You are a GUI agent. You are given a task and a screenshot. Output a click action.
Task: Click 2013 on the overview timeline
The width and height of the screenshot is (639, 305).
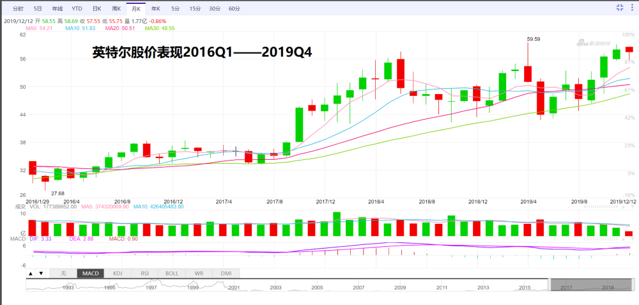pyautogui.click(x=483, y=288)
